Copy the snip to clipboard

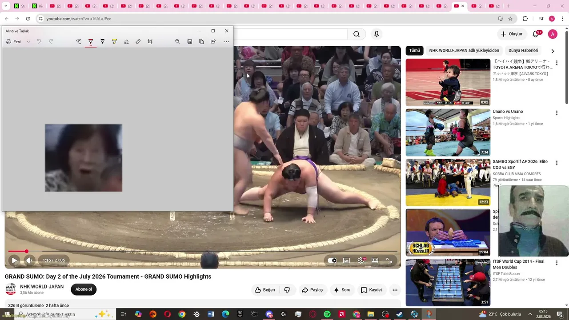click(x=201, y=41)
